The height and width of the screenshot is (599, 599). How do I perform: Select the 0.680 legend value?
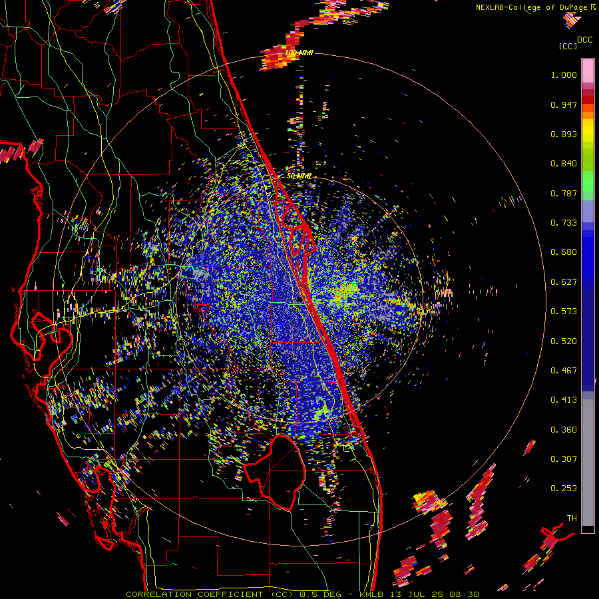[x=564, y=252]
